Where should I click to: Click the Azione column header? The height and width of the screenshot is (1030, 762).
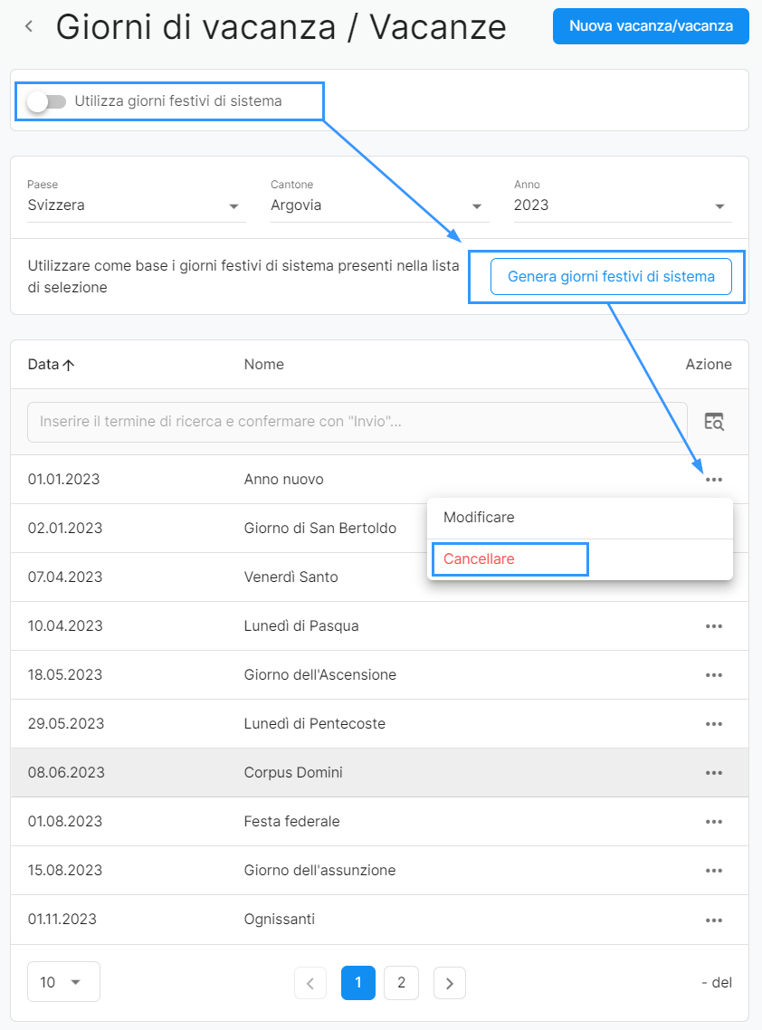[708, 365]
